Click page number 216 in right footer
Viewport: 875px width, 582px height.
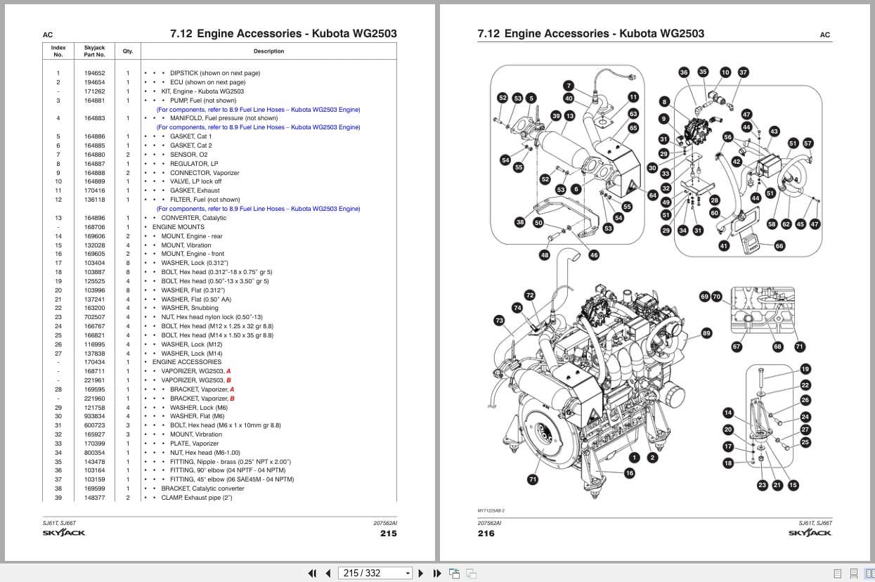click(x=486, y=533)
